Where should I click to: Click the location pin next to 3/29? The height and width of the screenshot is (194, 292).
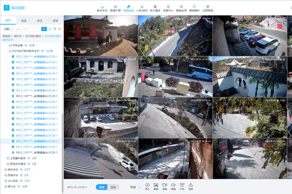click(18, 186)
